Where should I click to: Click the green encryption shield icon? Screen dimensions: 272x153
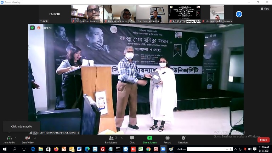(x=32, y=28)
